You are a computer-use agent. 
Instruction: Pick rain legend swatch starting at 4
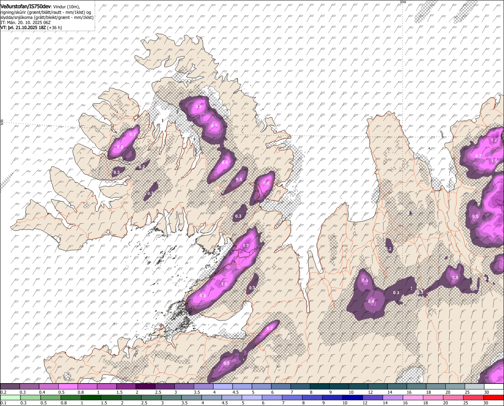(x=212, y=397)
